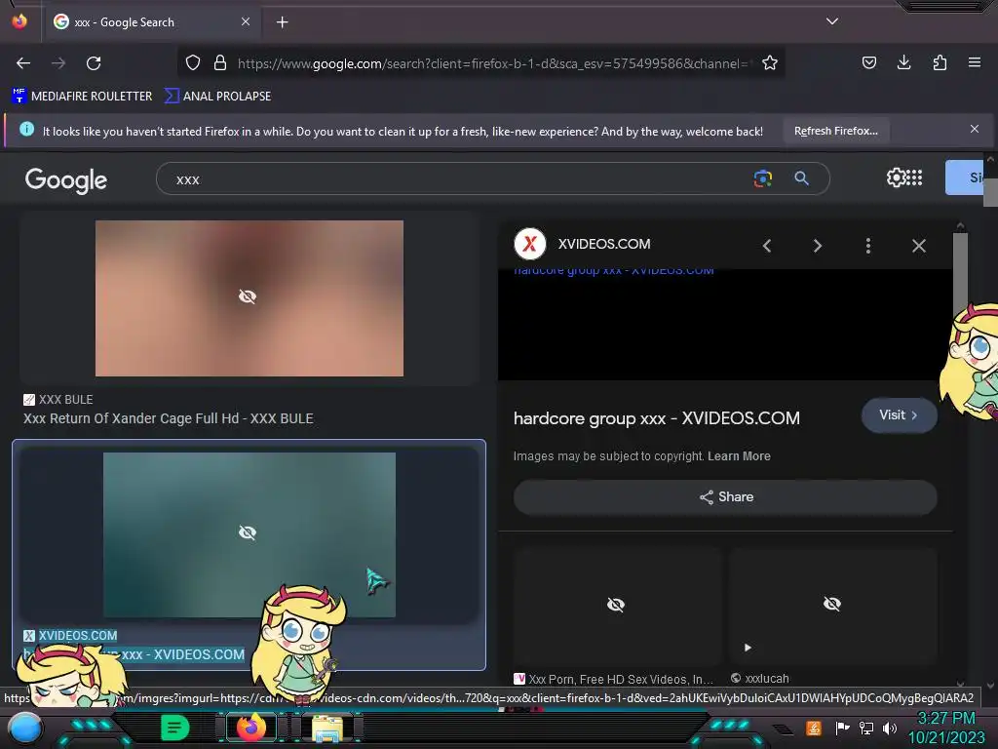
Task: Toggle hidden-eye icon on the Free HD related thumbnail
Action: point(616,605)
